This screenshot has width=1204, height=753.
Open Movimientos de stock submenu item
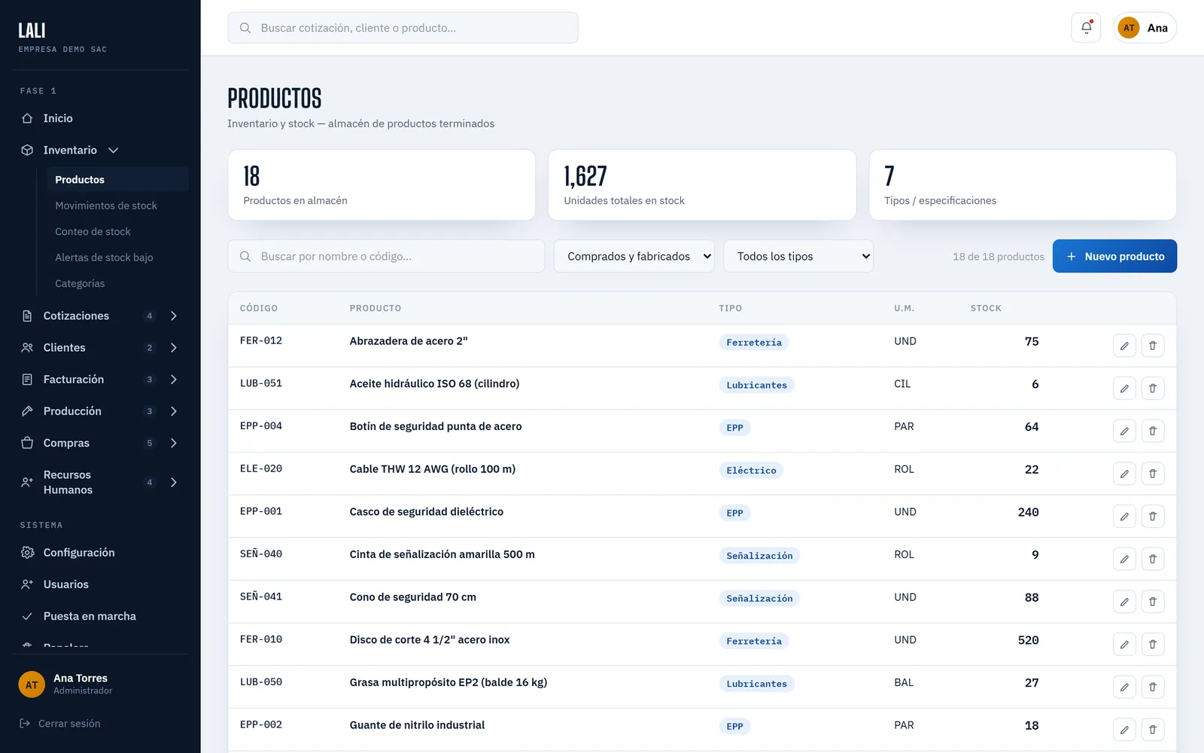coord(117,206)
